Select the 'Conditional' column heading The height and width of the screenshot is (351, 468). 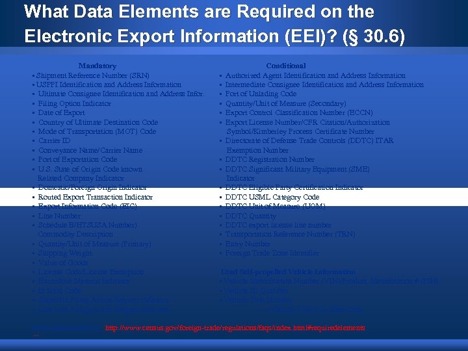pos(286,66)
